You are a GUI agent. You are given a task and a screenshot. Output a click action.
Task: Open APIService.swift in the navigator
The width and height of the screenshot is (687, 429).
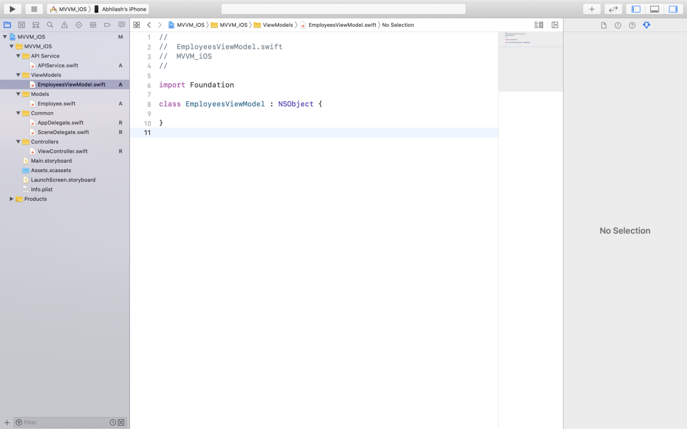pyautogui.click(x=65, y=66)
